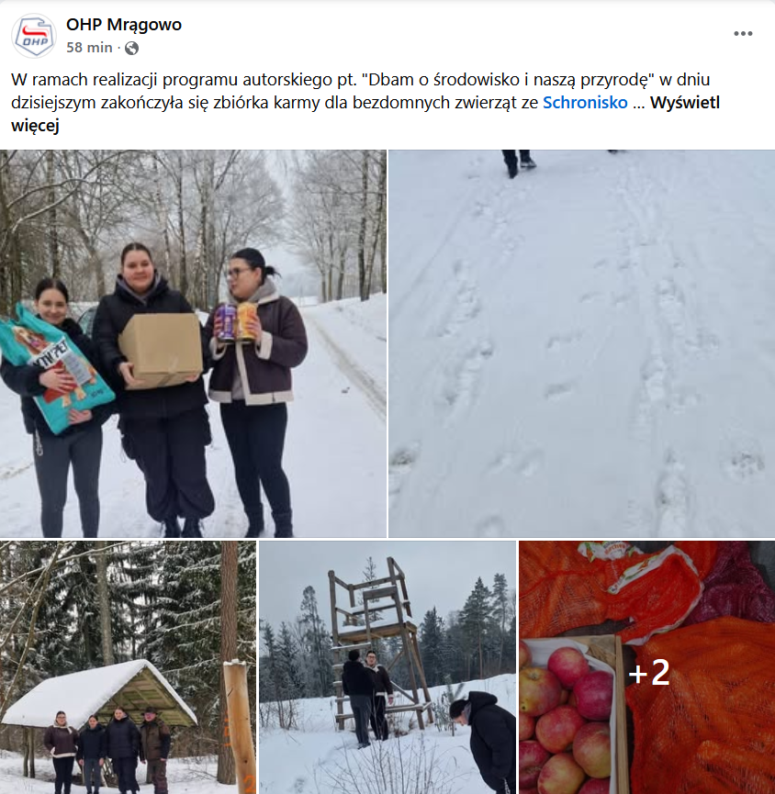Open the three-dot post options menu
Viewport: 775px width, 794px height.
point(743,33)
